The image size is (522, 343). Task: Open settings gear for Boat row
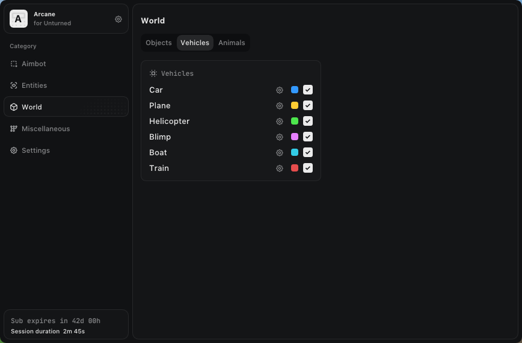click(280, 153)
